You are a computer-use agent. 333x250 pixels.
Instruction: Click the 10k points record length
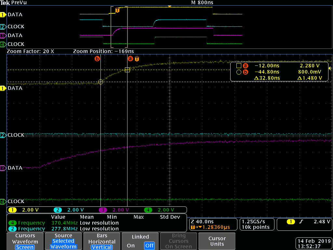(x=256, y=227)
